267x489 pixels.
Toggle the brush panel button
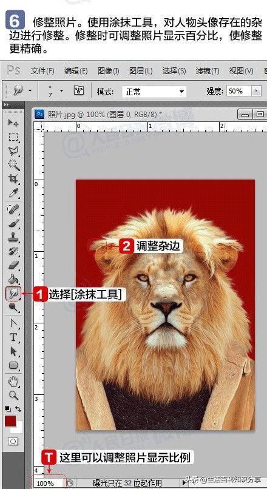79,91
